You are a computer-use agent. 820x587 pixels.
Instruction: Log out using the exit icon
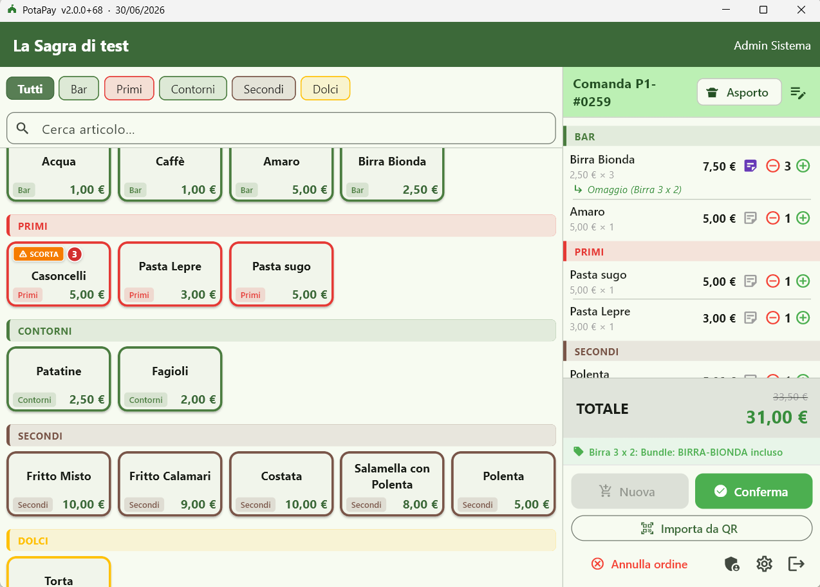click(797, 564)
